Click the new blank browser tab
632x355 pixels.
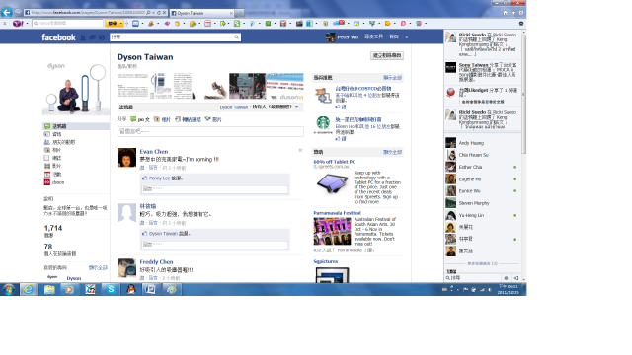point(239,13)
